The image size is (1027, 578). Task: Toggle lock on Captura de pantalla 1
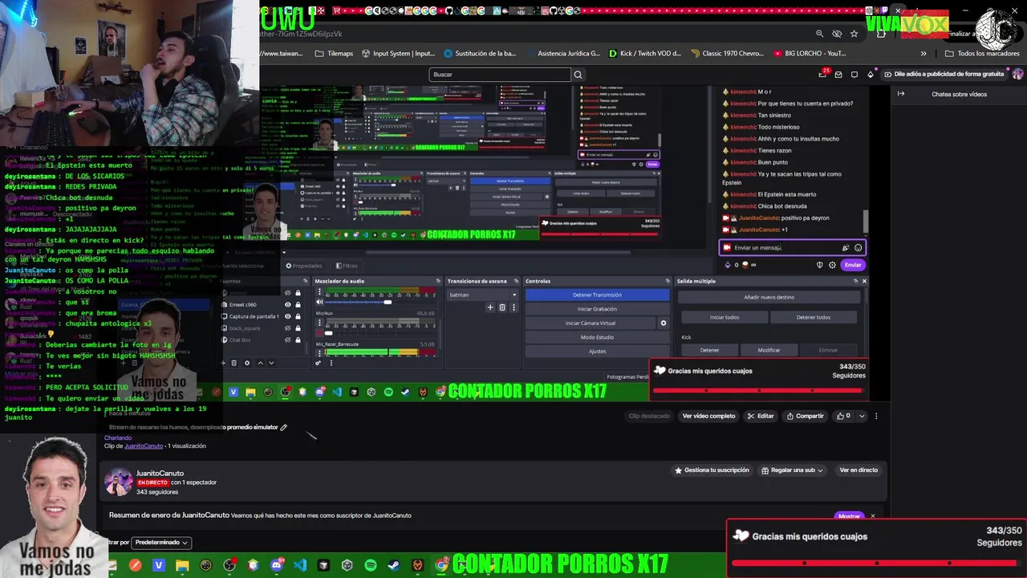pos(298,316)
